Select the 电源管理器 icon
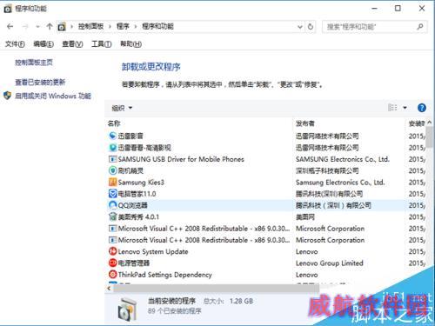The image size is (435, 326). pyautogui.click(x=112, y=263)
